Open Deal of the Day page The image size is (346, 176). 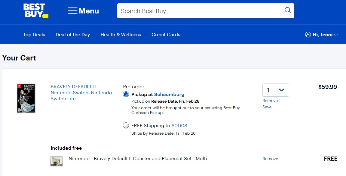[73, 35]
